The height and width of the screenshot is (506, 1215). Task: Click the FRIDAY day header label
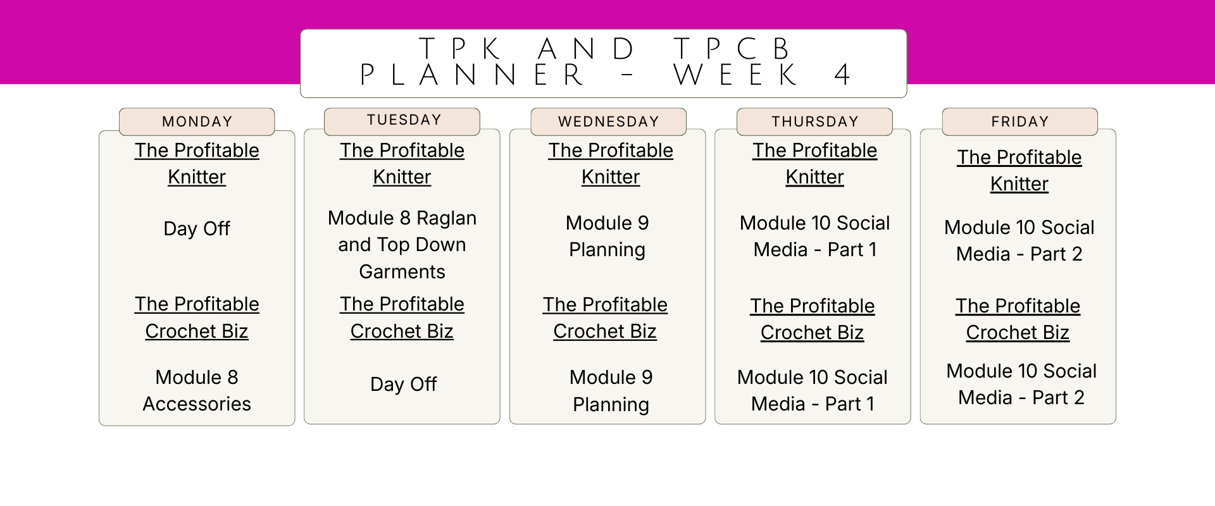coord(1019,121)
